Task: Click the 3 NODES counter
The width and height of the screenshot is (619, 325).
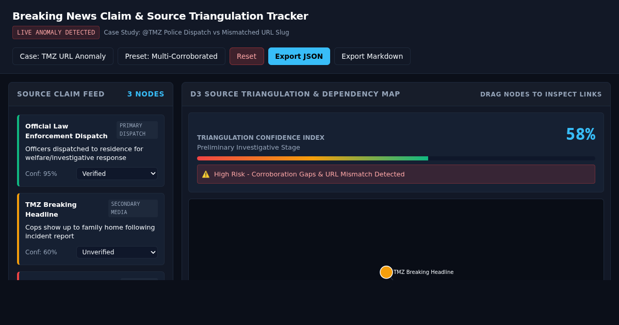Action: tap(146, 94)
